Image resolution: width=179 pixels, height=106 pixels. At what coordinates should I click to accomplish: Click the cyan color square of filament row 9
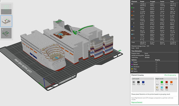click(x=132, y=34)
